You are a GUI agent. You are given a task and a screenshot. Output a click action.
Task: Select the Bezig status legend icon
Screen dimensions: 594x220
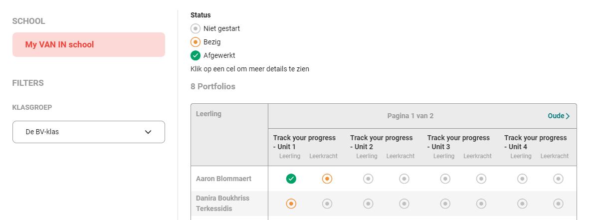tap(196, 42)
